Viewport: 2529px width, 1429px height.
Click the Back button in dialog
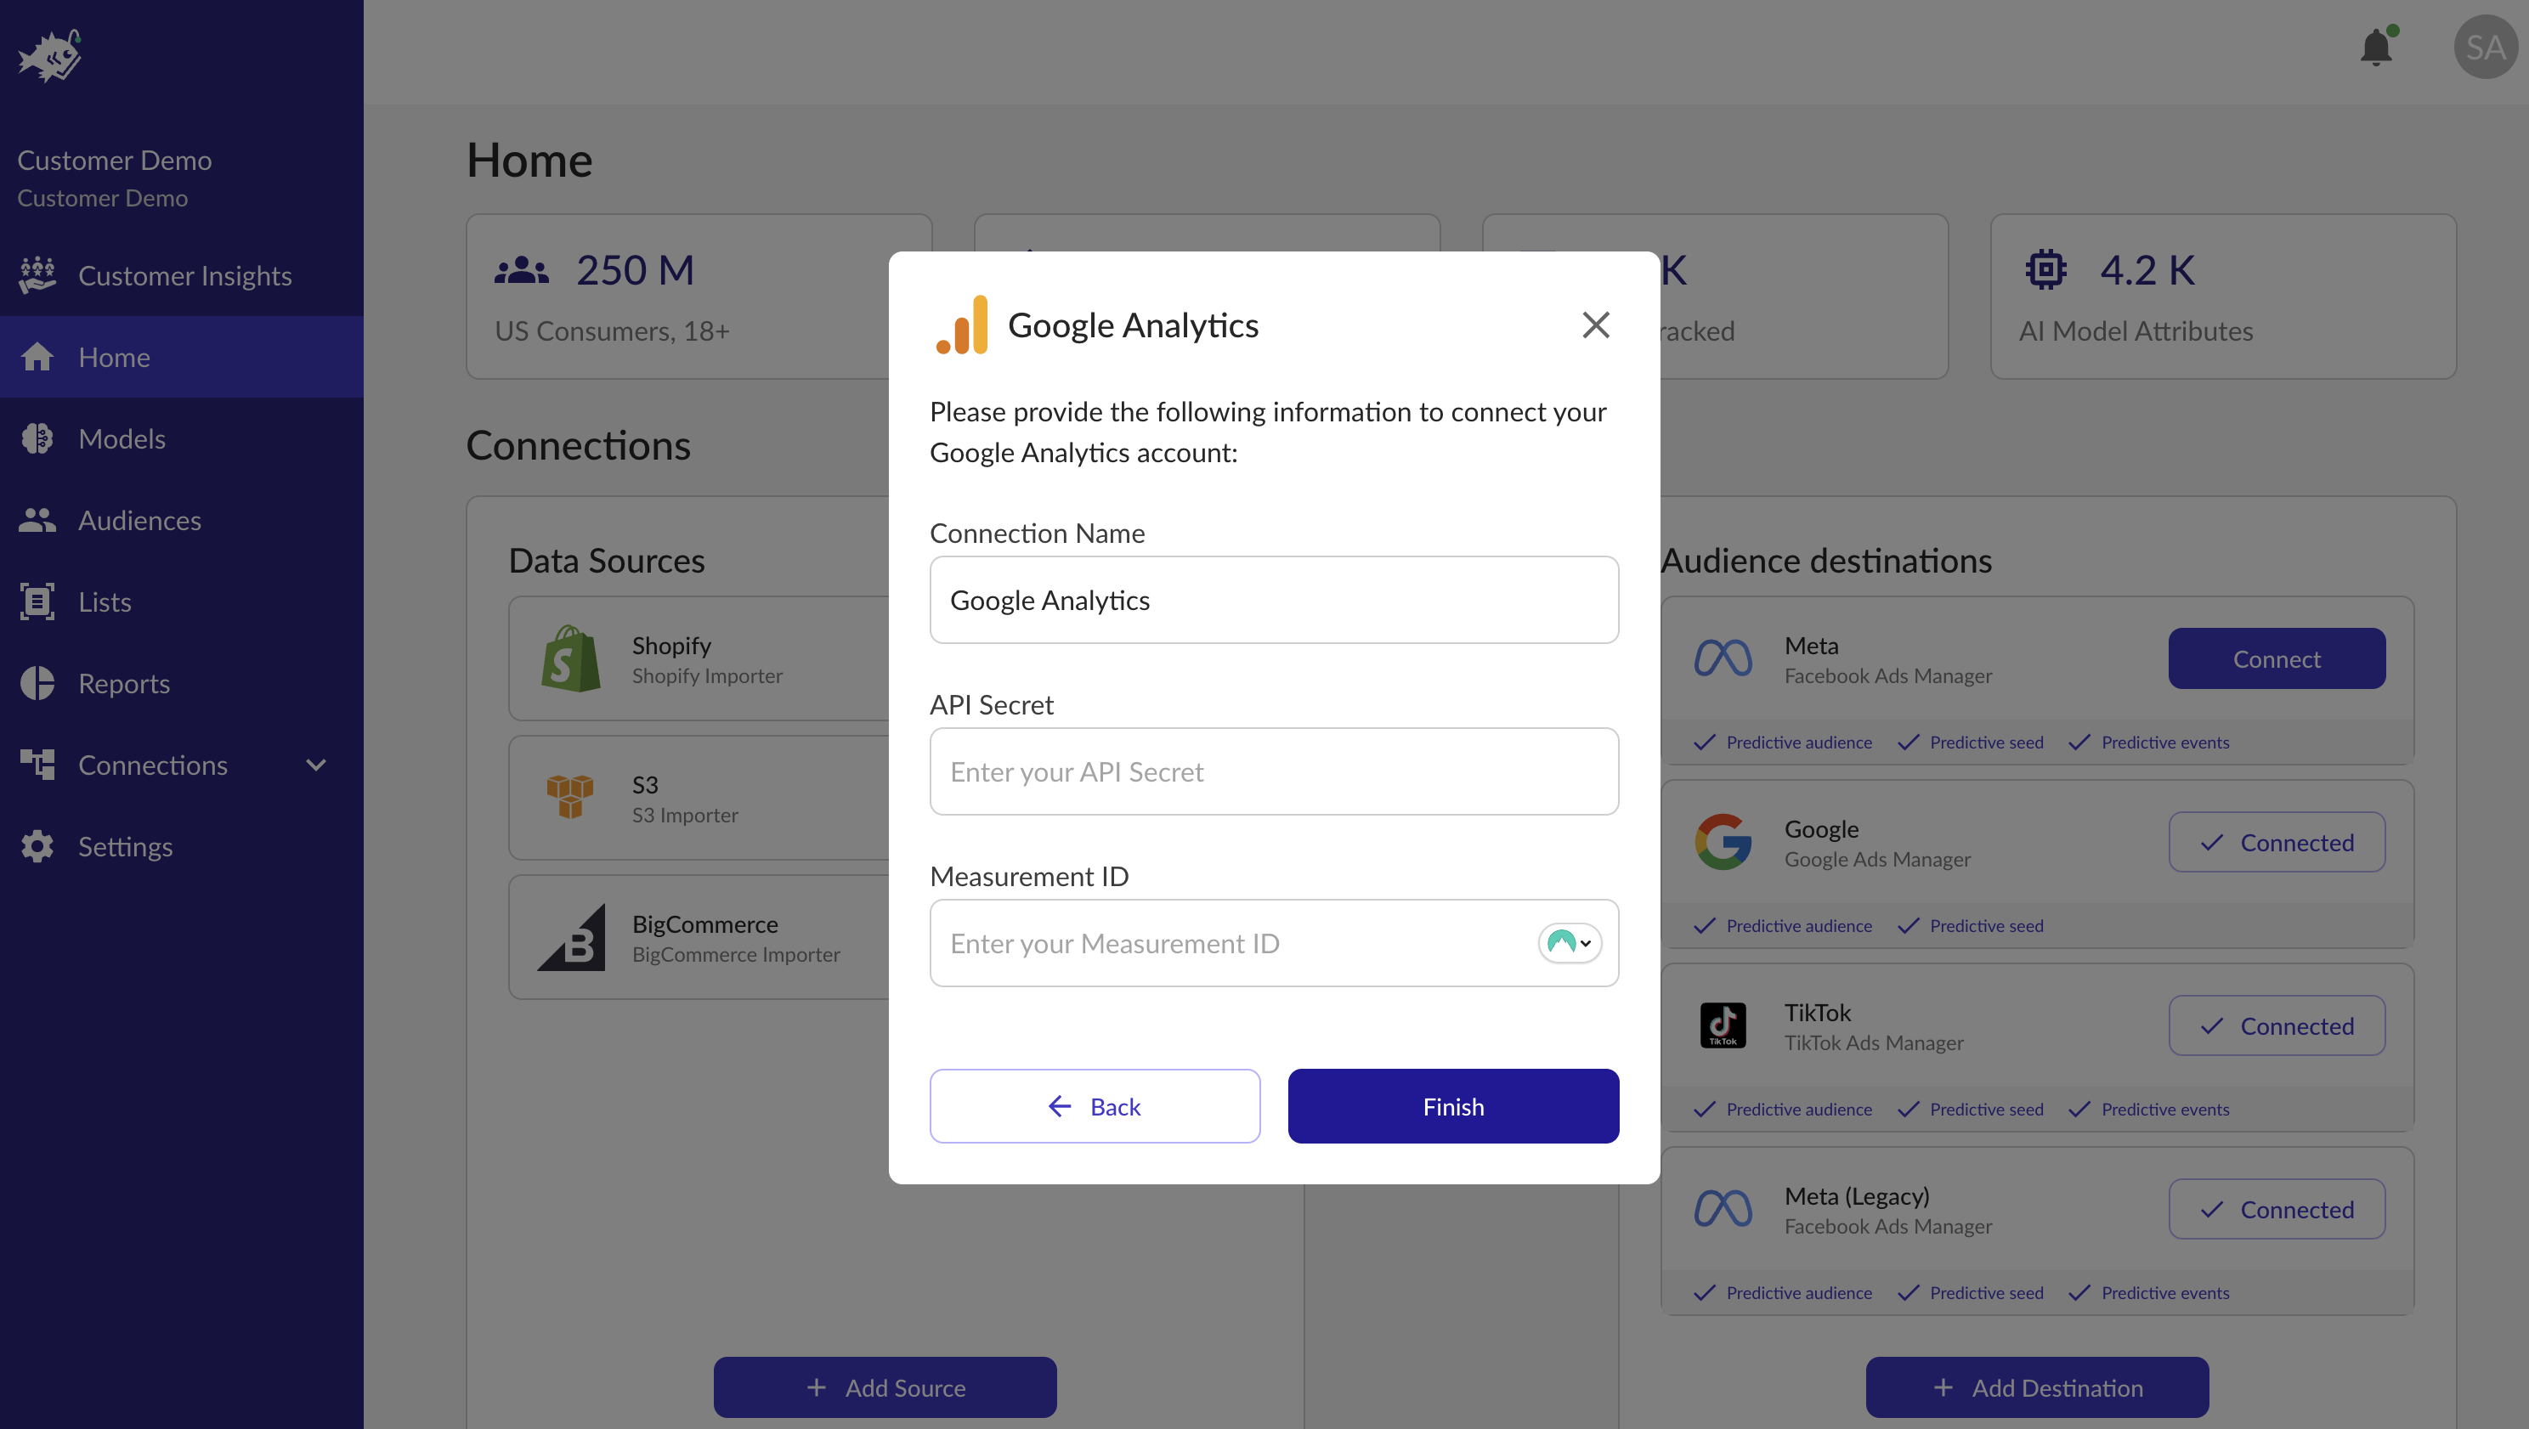tap(1095, 1106)
